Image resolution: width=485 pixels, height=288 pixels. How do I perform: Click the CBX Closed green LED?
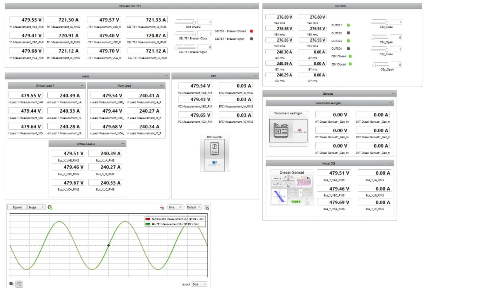click(x=350, y=56)
